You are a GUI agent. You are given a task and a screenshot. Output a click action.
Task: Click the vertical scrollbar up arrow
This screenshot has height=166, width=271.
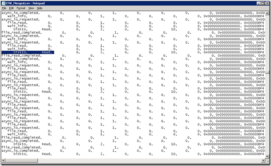(x=267, y=13)
